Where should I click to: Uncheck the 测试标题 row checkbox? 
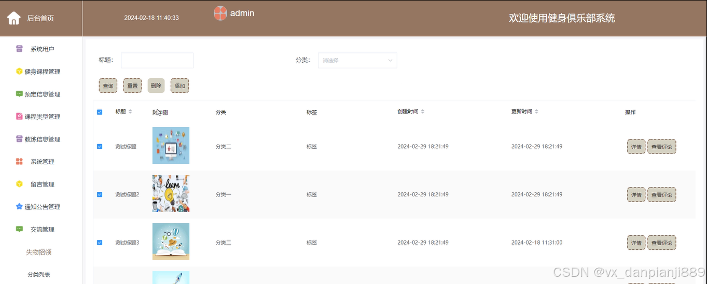pyautogui.click(x=100, y=147)
